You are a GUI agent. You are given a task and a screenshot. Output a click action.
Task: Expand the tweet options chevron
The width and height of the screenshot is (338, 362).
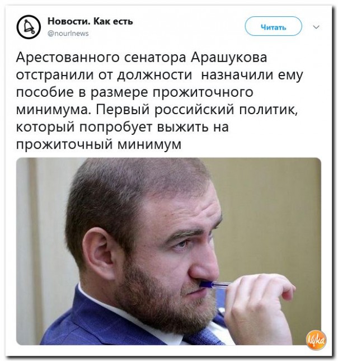(x=316, y=27)
